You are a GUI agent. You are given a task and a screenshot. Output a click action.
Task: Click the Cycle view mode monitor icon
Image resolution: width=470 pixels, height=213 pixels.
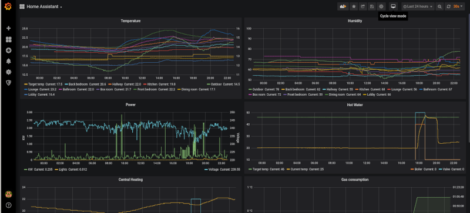coord(394,6)
